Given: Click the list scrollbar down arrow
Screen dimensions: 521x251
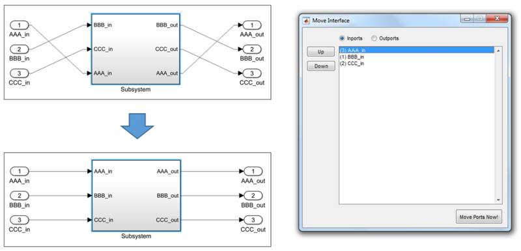Looking at the screenshot, I should coord(498,200).
